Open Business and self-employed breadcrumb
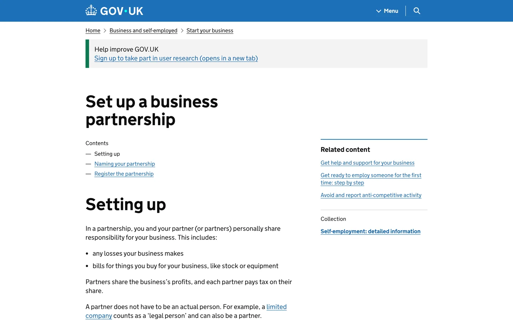Image resolution: width=513 pixels, height=320 pixels. [144, 31]
